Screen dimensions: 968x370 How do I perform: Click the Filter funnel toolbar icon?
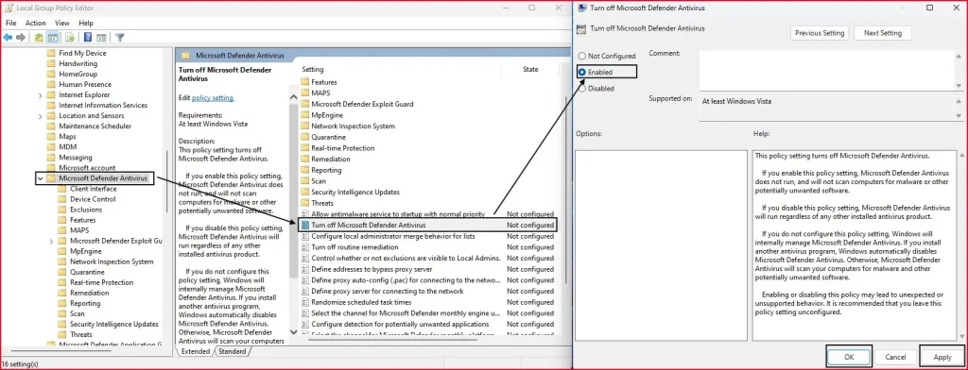[120, 38]
